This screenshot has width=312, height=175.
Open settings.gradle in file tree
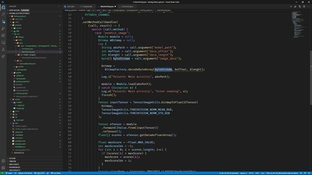pos(22,93)
